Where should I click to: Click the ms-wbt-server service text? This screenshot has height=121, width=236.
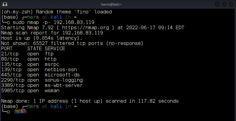tap(64, 85)
